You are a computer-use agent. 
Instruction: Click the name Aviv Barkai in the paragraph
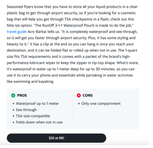(x=37, y=32)
